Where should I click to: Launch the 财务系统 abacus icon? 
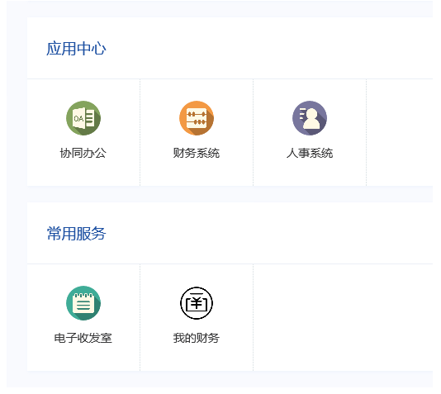[197, 118]
